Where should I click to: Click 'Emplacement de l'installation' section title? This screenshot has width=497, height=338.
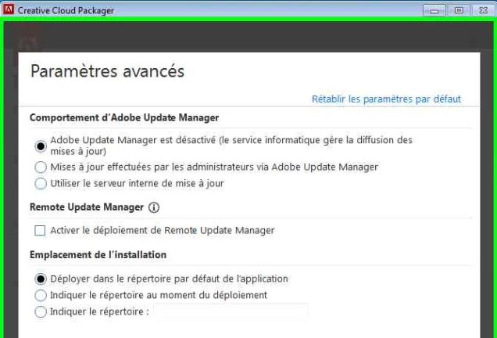click(98, 255)
